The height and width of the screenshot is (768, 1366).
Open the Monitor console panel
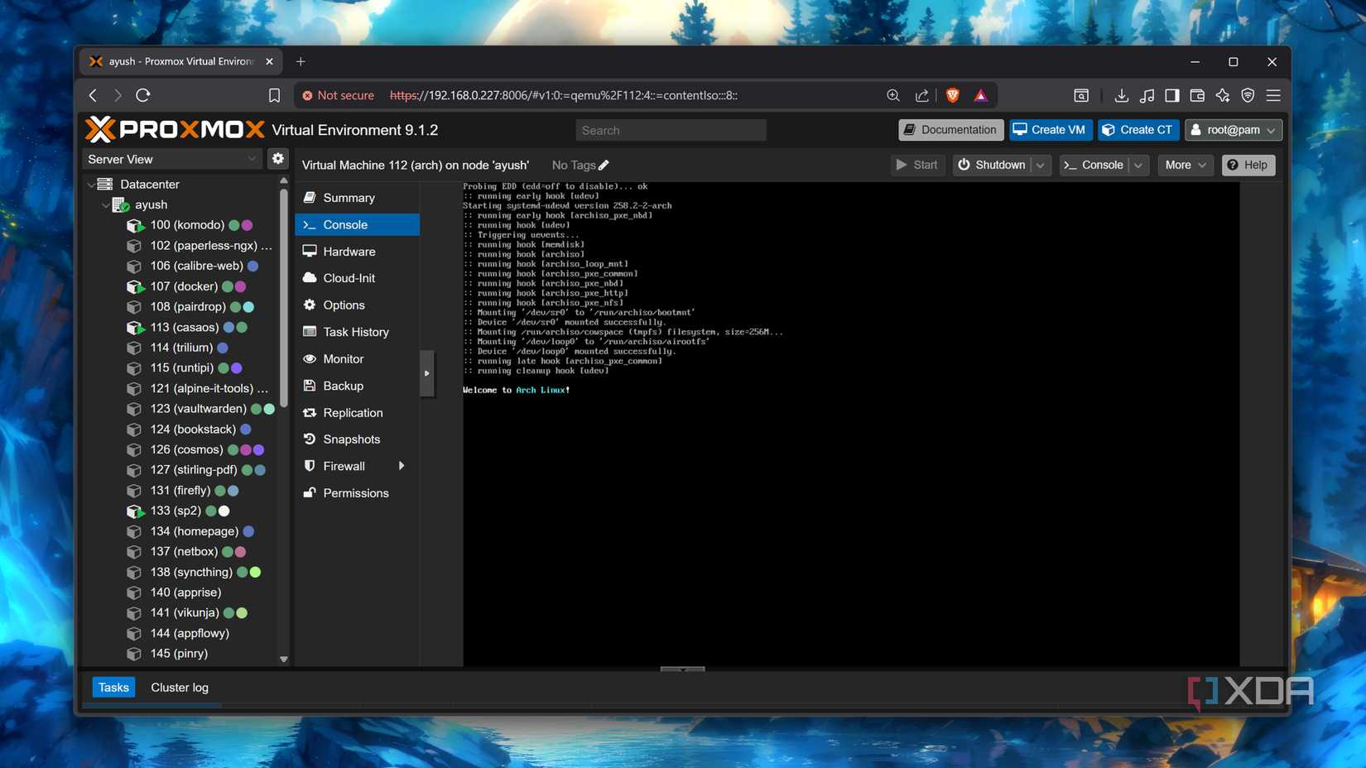tap(343, 358)
